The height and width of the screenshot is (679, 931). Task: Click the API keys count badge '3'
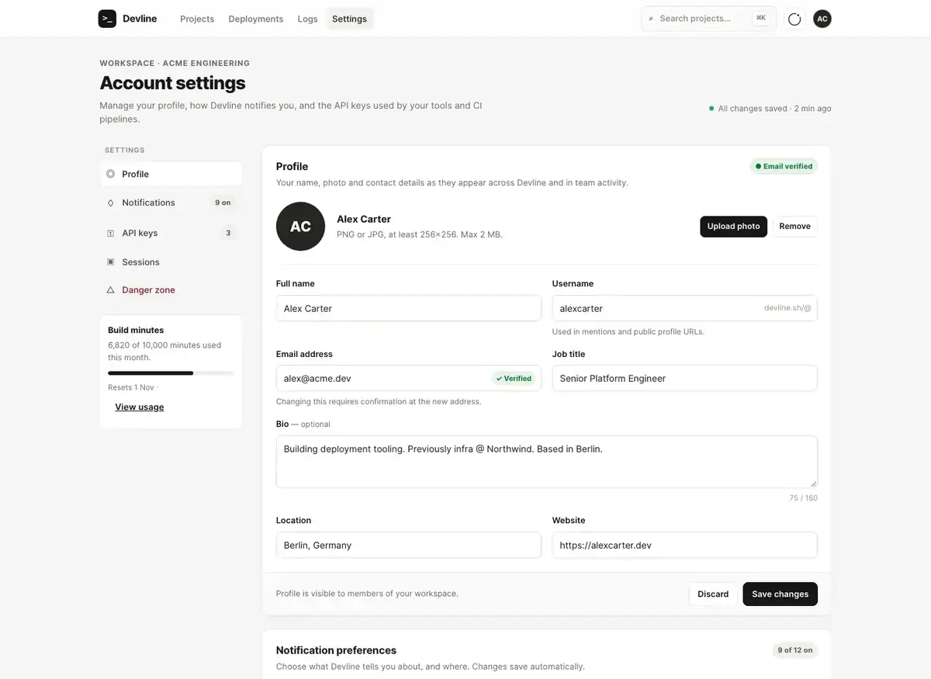pos(228,233)
